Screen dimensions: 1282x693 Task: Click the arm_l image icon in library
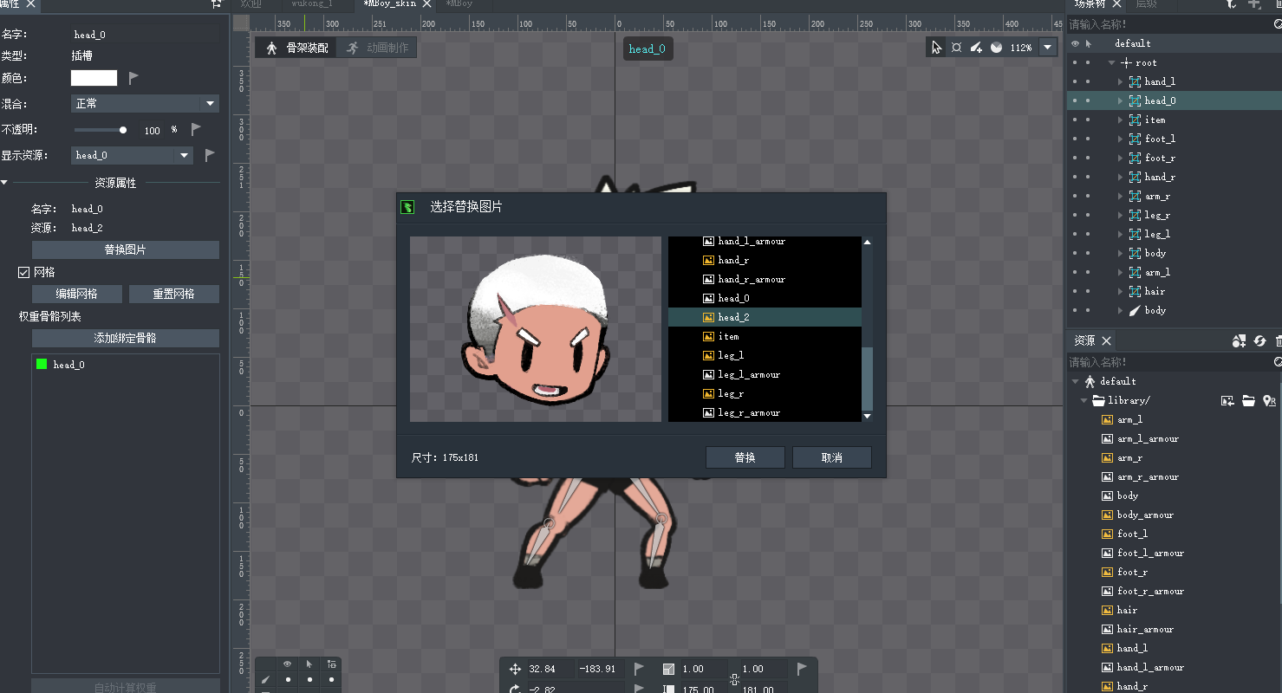1107,419
